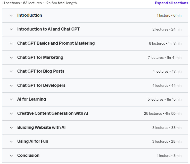The height and width of the screenshot is (164, 190).
Task: Expand chevron for Chat GPT for Developers
Action: click(11, 85)
